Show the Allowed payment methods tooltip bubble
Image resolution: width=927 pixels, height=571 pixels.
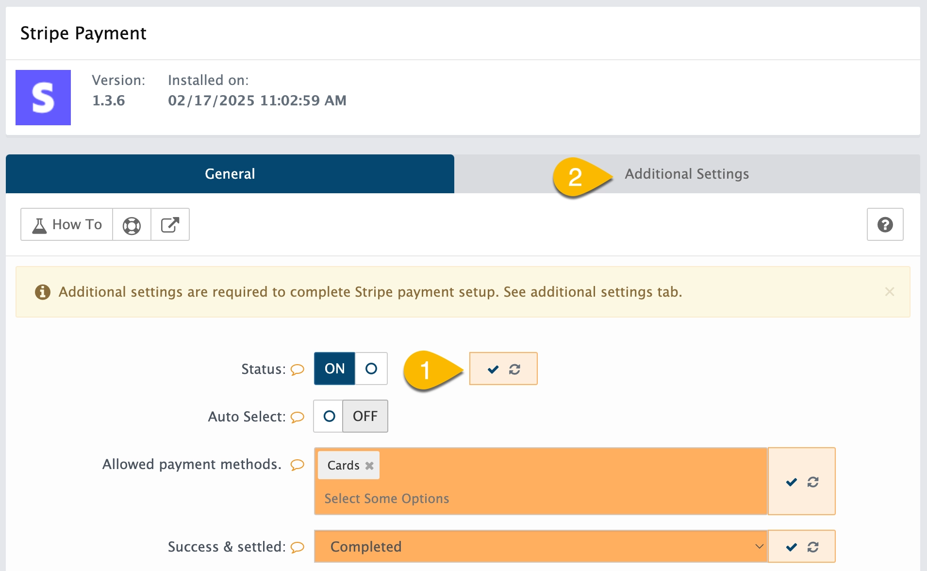point(297,465)
